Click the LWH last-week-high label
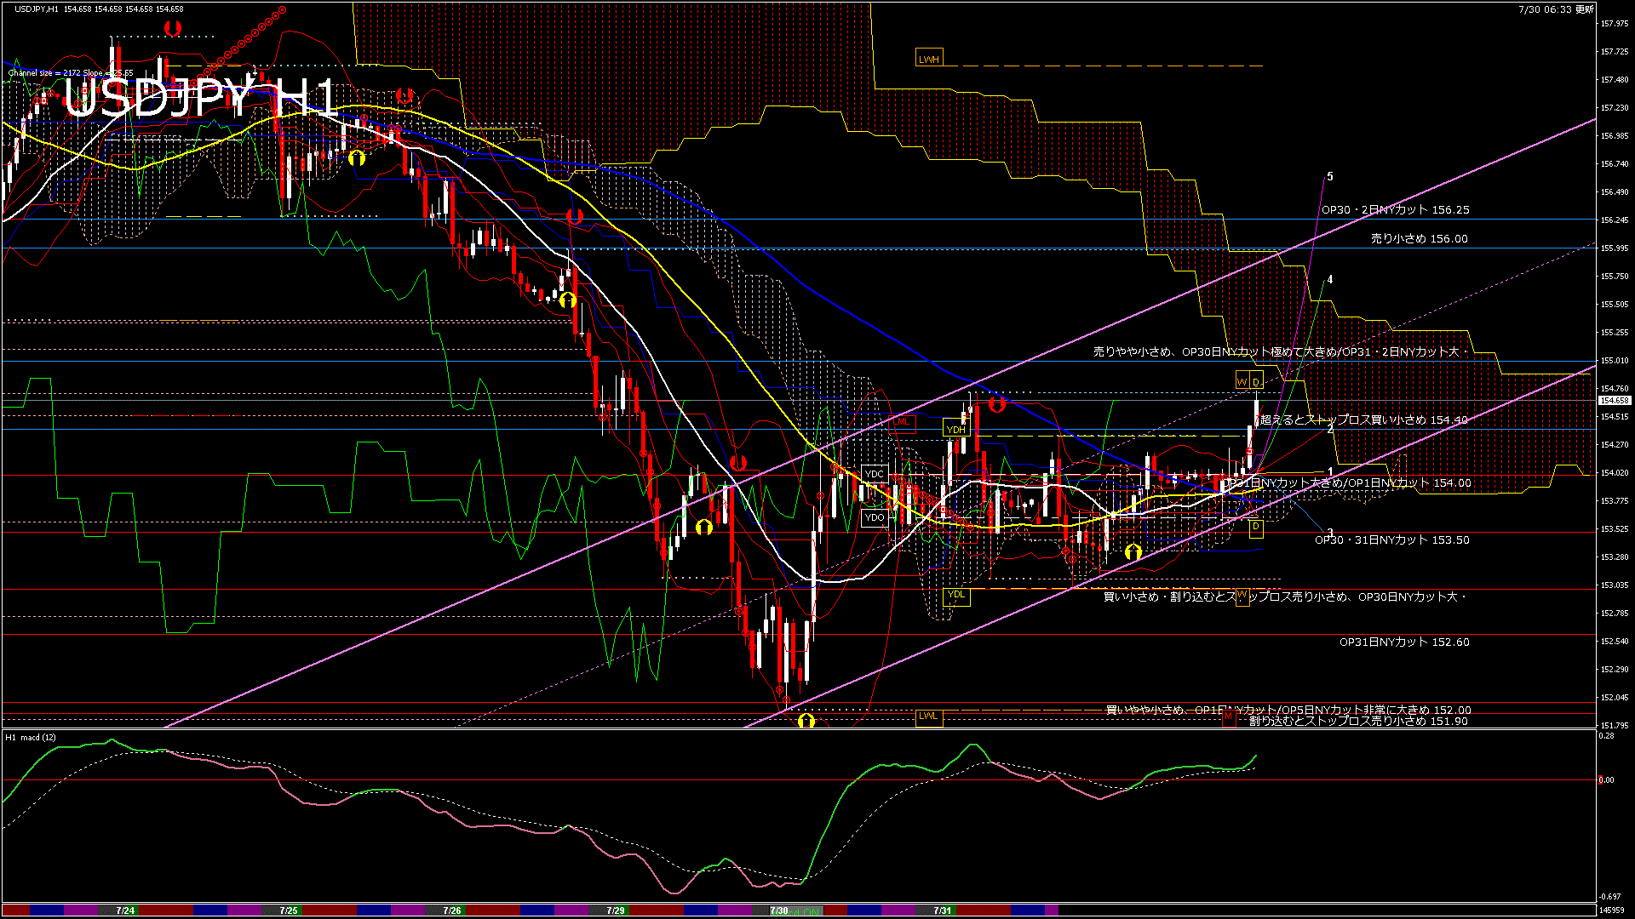Screen dimensions: 1635x919 (928, 59)
